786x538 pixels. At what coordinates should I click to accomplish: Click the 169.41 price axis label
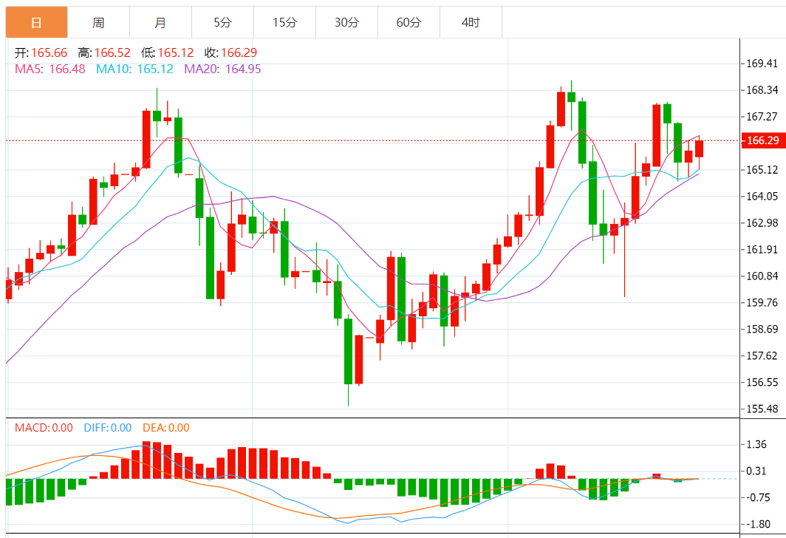[762, 63]
